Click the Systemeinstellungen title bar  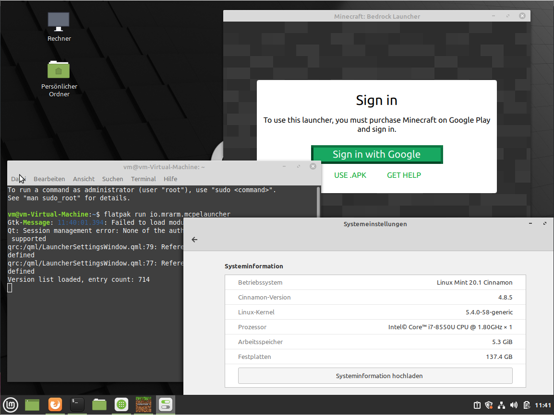pos(375,224)
